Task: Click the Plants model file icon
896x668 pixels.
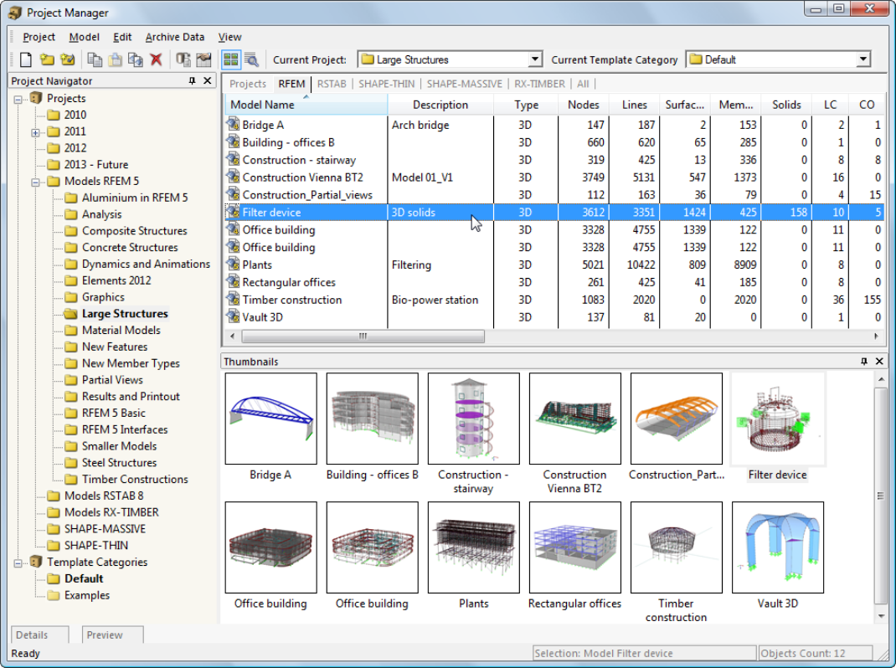Action: pos(233,264)
